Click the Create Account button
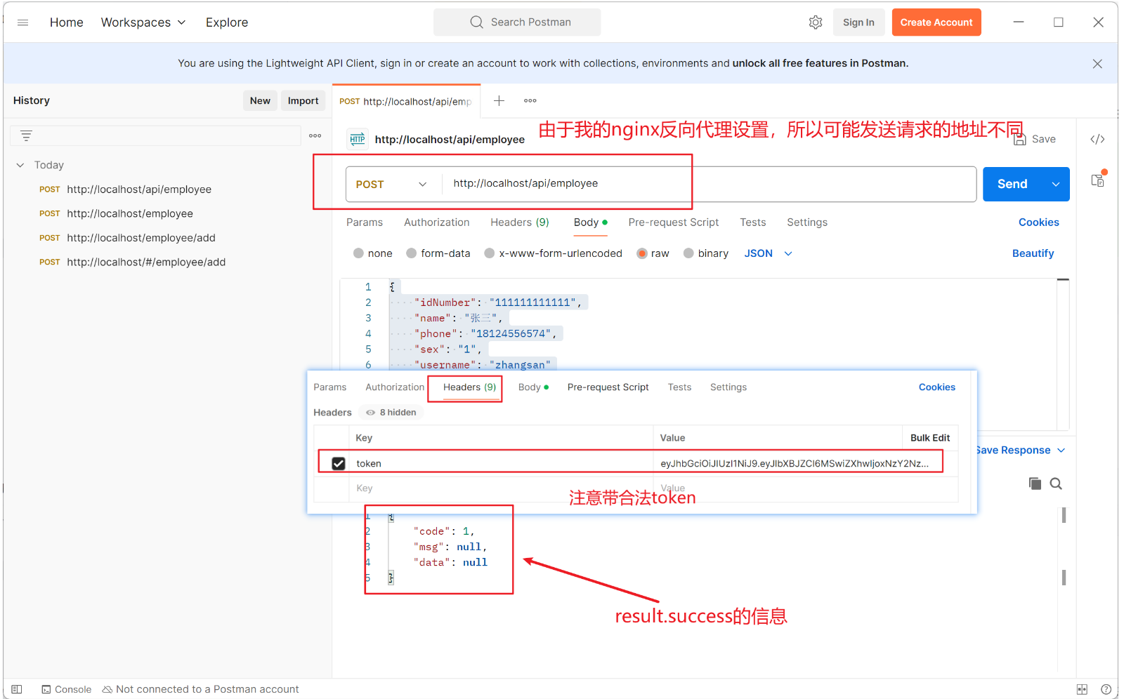Viewport: 1124px width, 699px height. pos(936,22)
